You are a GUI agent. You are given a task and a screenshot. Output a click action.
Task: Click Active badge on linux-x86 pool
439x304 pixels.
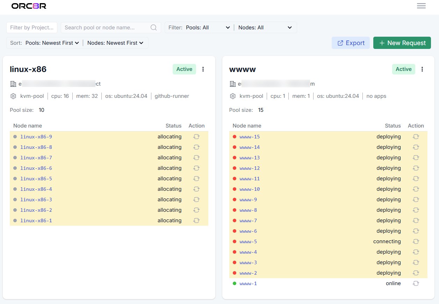coord(184,69)
